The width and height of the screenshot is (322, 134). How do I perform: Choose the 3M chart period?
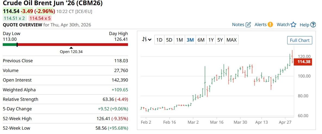tap(190, 40)
